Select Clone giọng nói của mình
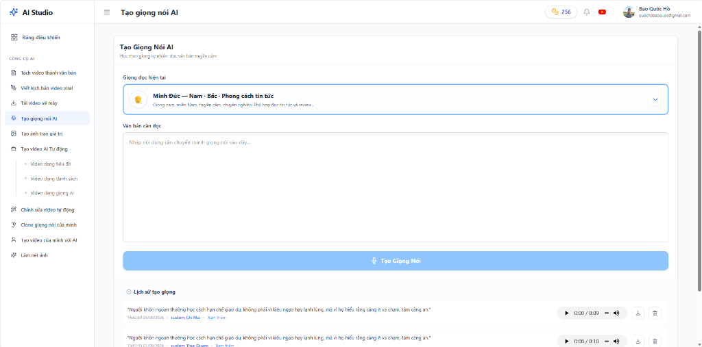Viewport: 702px width, 347px height. click(x=47, y=225)
